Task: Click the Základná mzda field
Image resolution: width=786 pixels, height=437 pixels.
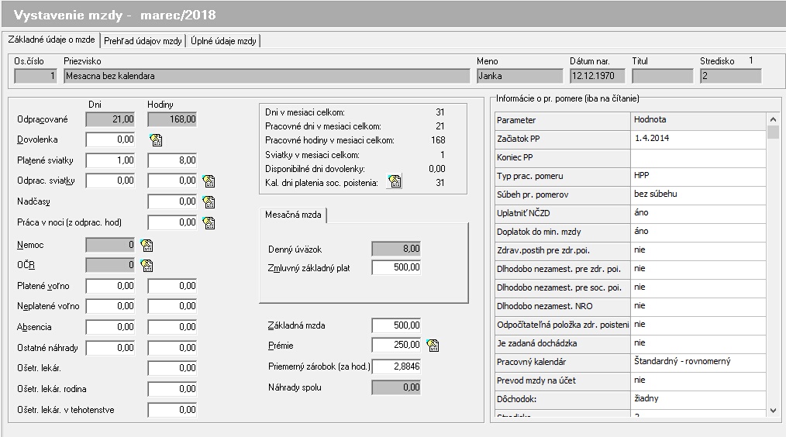Action: pyautogui.click(x=397, y=325)
